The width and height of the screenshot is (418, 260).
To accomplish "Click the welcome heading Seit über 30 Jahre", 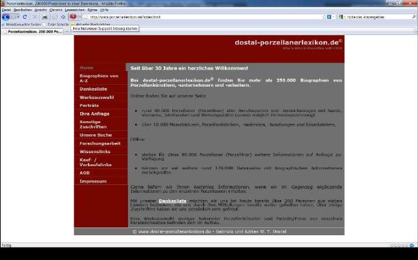I will click(x=189, y=68).
